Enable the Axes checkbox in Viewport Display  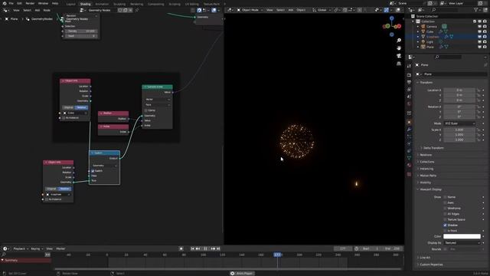[445, 202]
